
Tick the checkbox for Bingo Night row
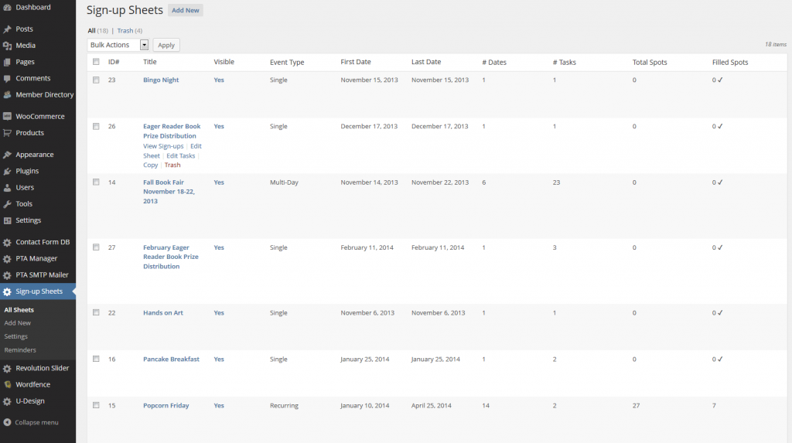click(96, 80)
